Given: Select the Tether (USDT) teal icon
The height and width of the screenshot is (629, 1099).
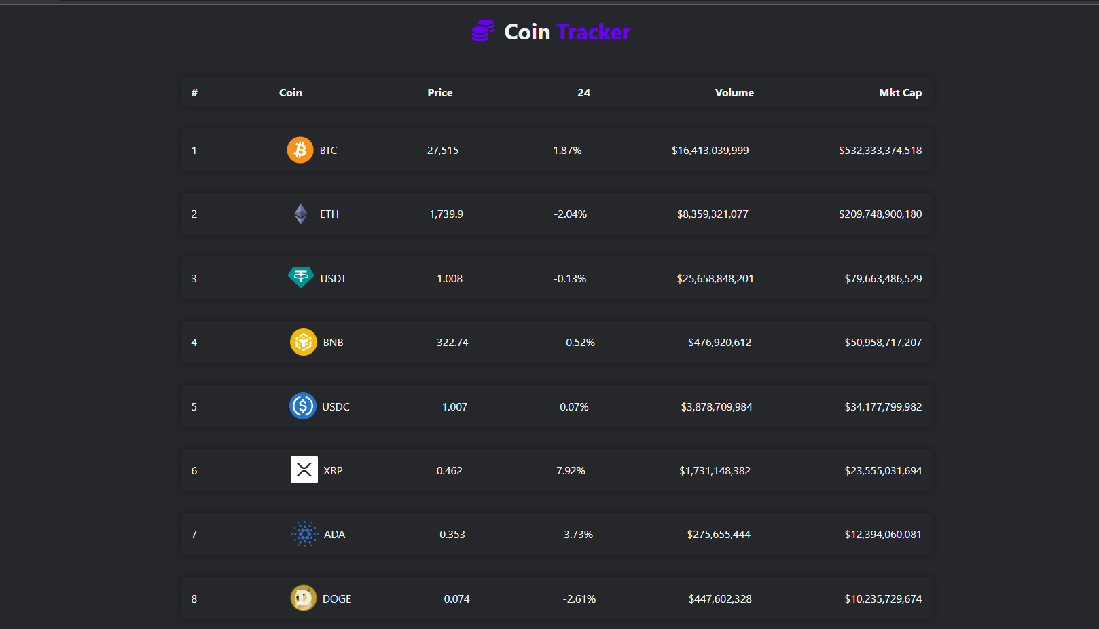Looking at the screenshot, I should tap(300, 278).
